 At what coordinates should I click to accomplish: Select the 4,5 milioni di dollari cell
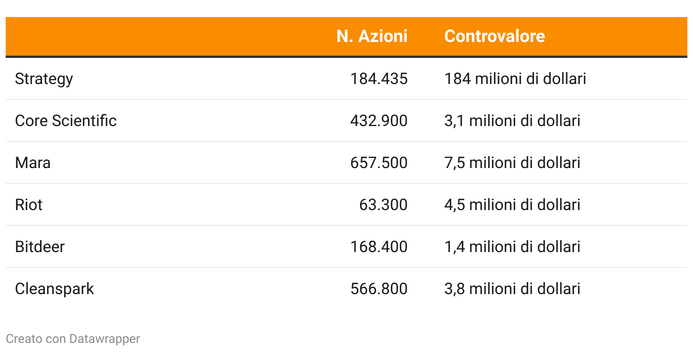point(512,204)
